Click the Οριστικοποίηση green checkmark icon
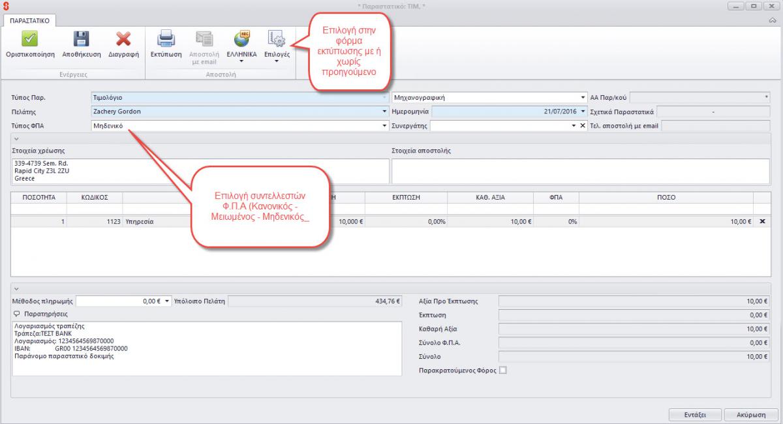This screenshot has width=783, height=424. 30,38
